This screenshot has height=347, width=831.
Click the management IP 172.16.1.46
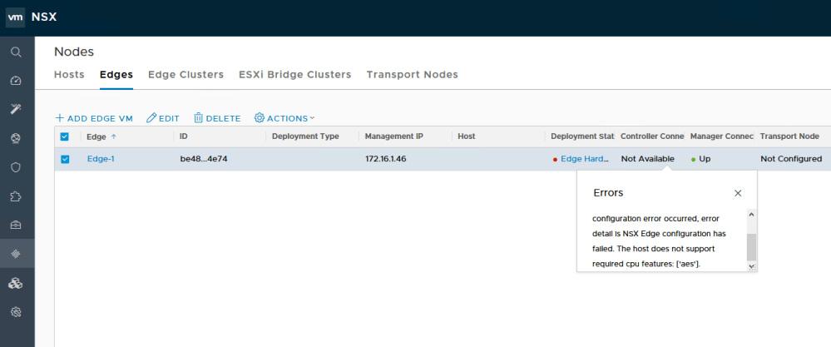pyautogui.click(x=385, y=159)
